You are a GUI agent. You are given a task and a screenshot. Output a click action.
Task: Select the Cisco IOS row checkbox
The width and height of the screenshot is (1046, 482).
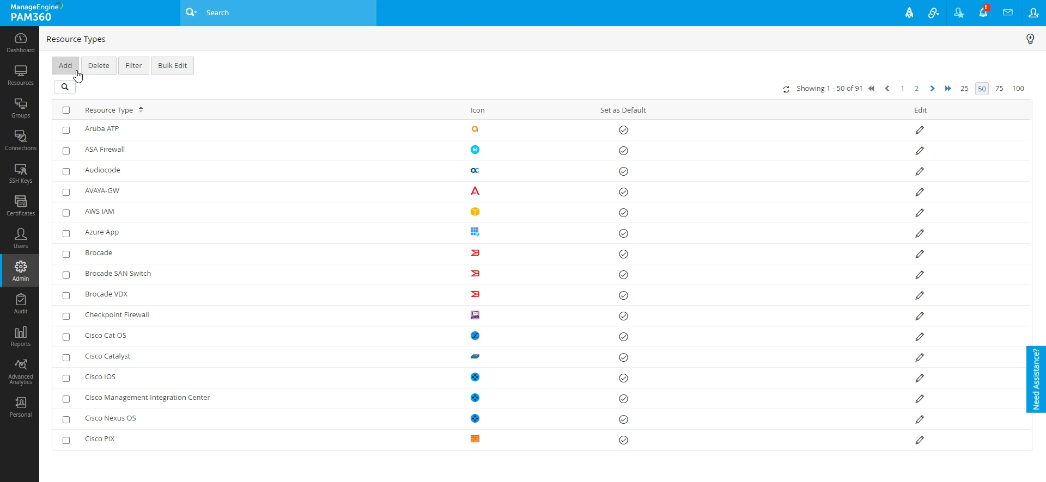[66, 378]
